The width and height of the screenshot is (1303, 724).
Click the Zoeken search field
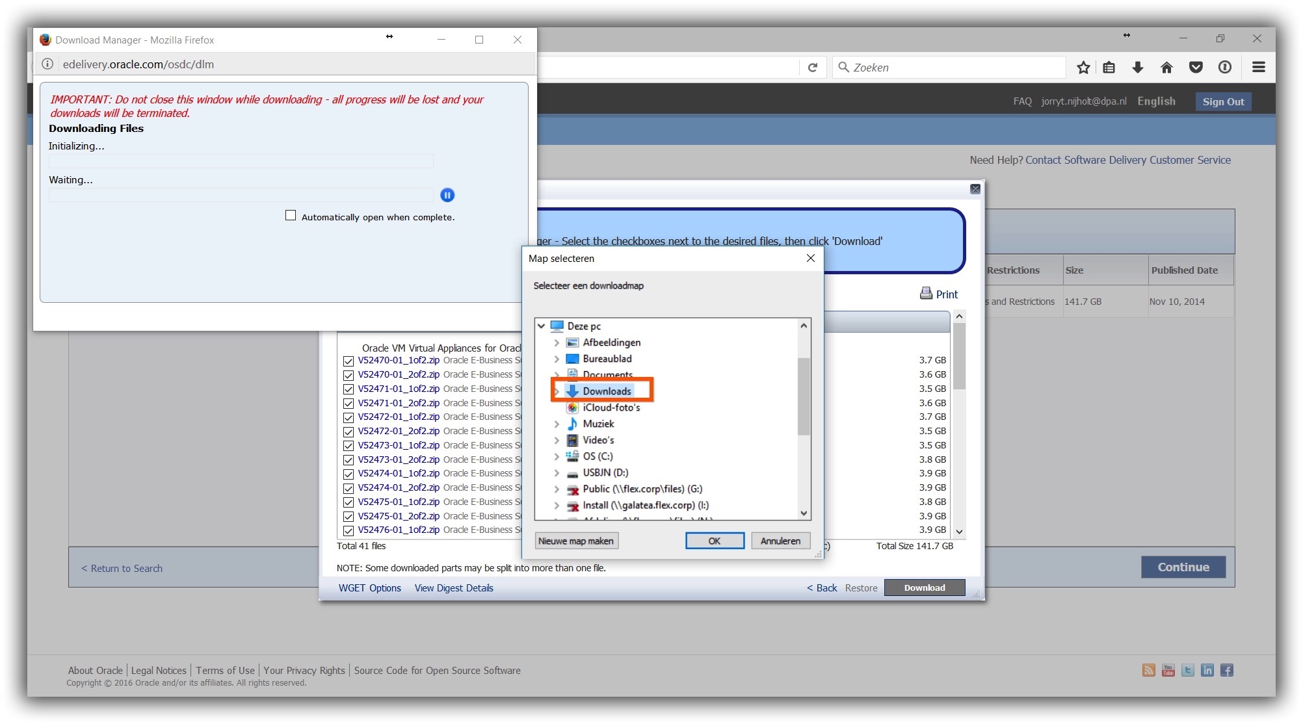tap(949, 67)
